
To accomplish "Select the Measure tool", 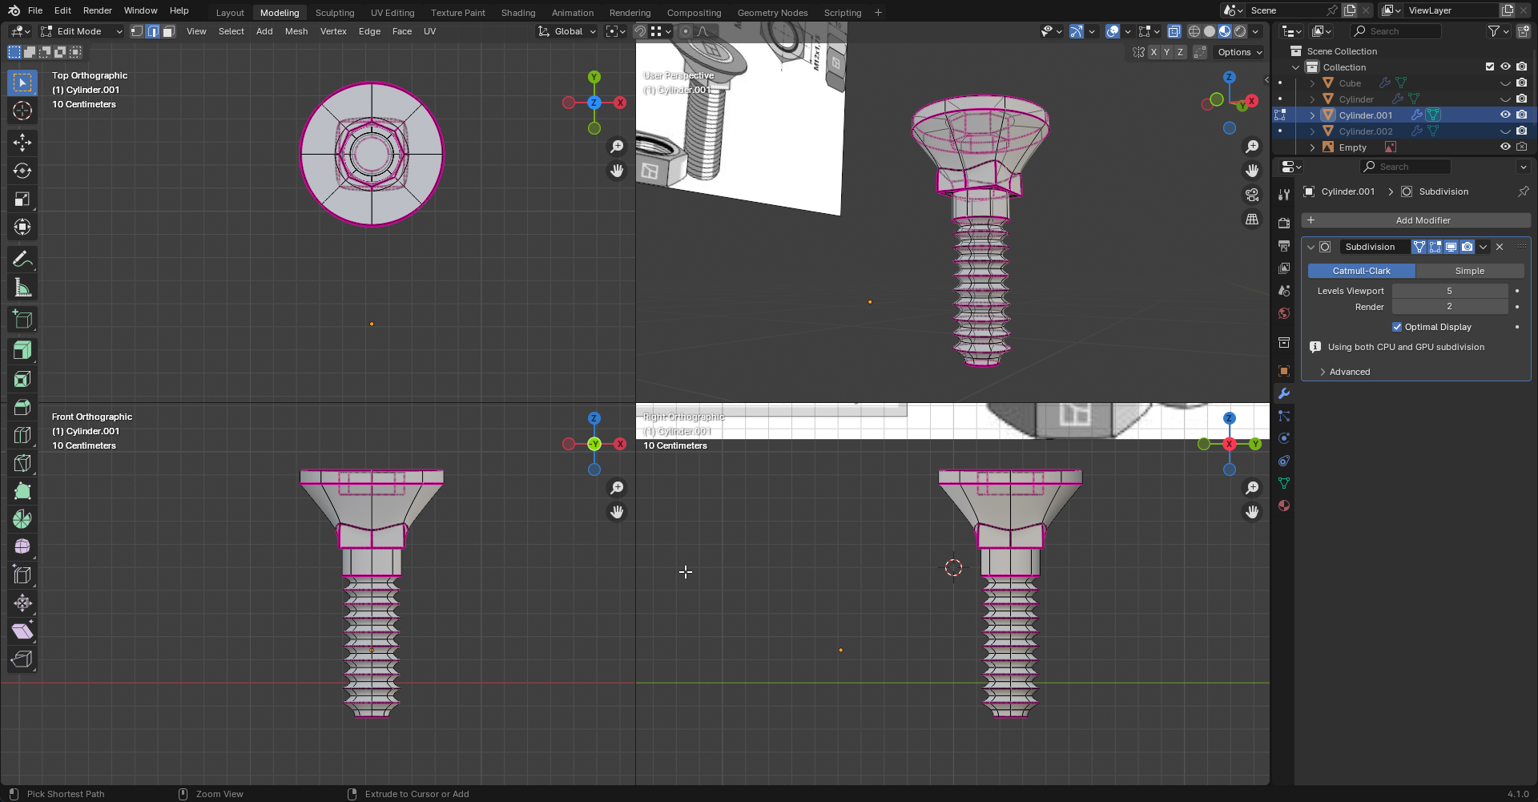I will click(22, 288).
